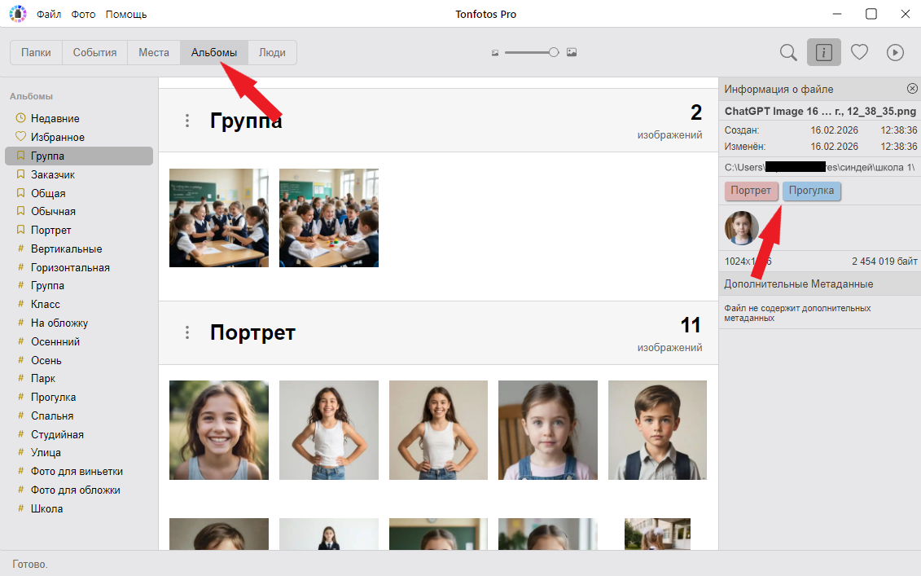Switch to the Люди tab
The width and height of the screenshot is (921, 576).
[x=272, y=52]
